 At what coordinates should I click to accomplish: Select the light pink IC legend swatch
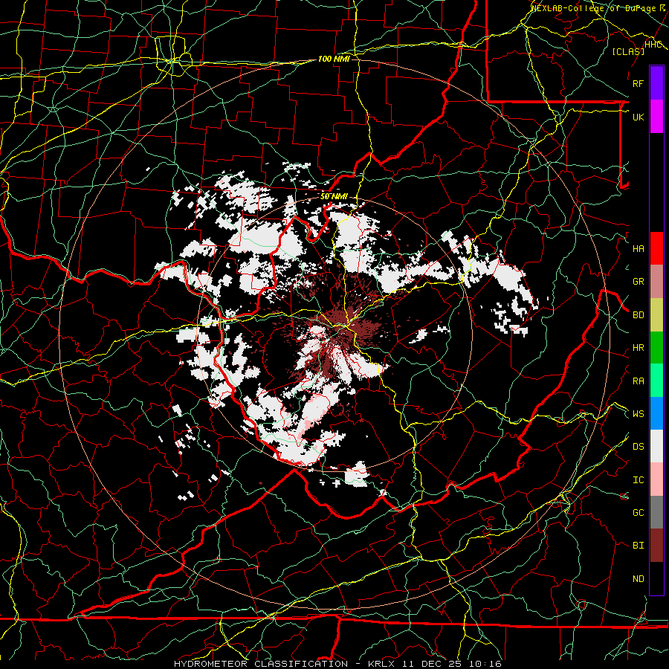tap(656, 479)
